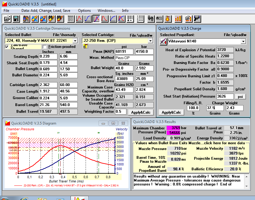Click the pistol icon in toolbar
The height and width of the screenshot is (200, 255).
(197, 19)
